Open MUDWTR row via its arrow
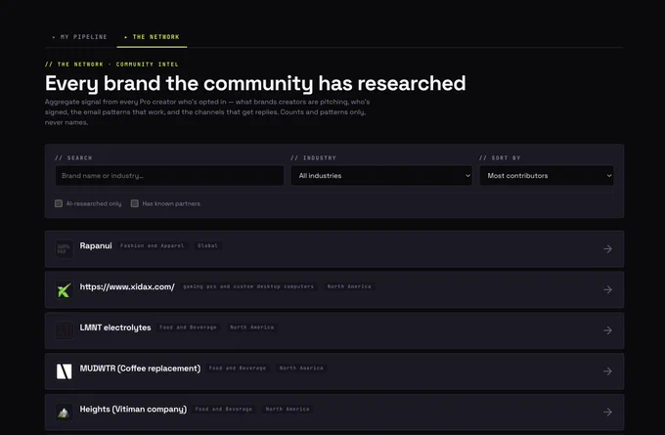 607,371
